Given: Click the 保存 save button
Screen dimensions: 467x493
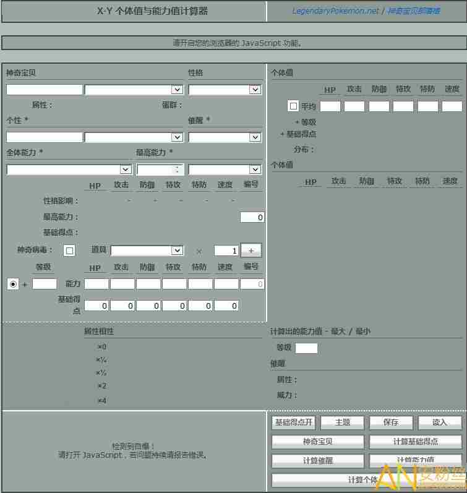Looking at the screenshot, I should click(x=391, y=422).
